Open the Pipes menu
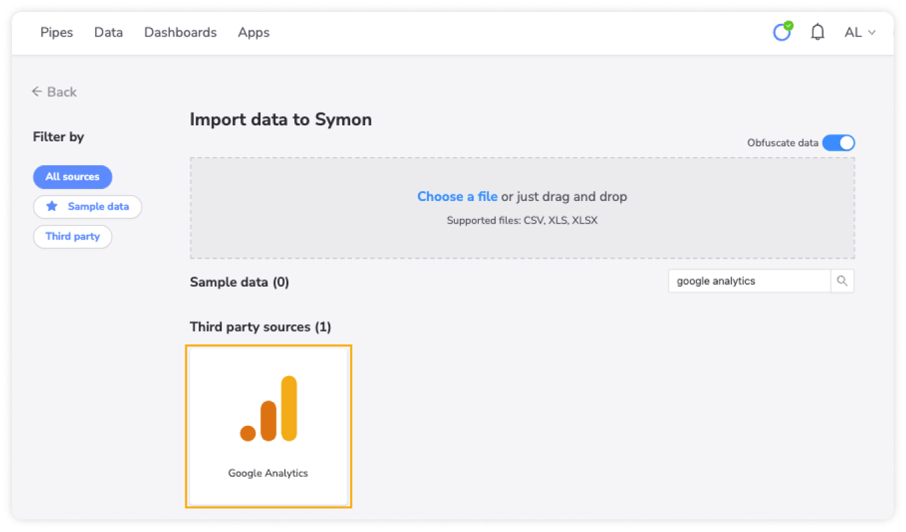Screen dimensions: 906x532 point(56,33)
